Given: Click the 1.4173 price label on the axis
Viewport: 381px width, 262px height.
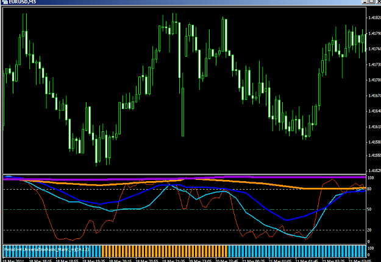Looking at the screenshot, I should 374,64.
